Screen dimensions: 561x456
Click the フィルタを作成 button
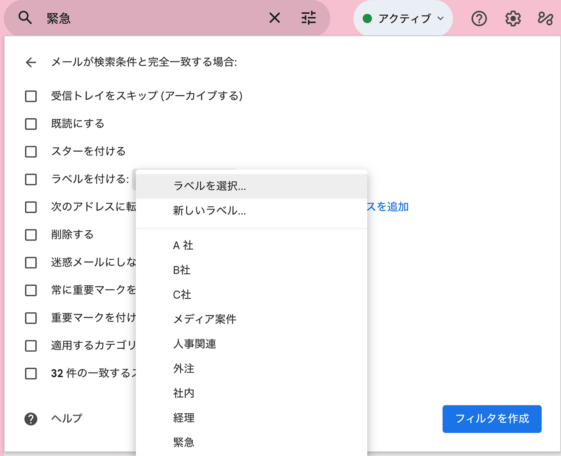pyautogui.click(x=492, y=419)
